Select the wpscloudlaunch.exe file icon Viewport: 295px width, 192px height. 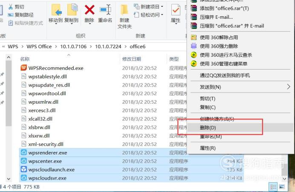coord(24,169)
